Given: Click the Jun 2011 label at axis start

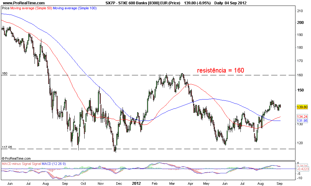Looking at the screenshot, I should pyautogui.click(x=10, y=184).
